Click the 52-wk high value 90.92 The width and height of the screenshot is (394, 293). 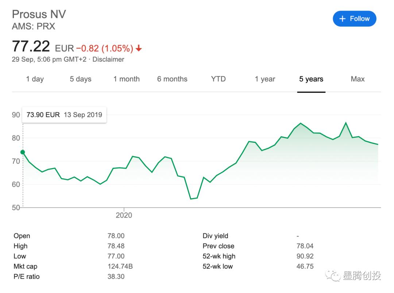(305, 256)
